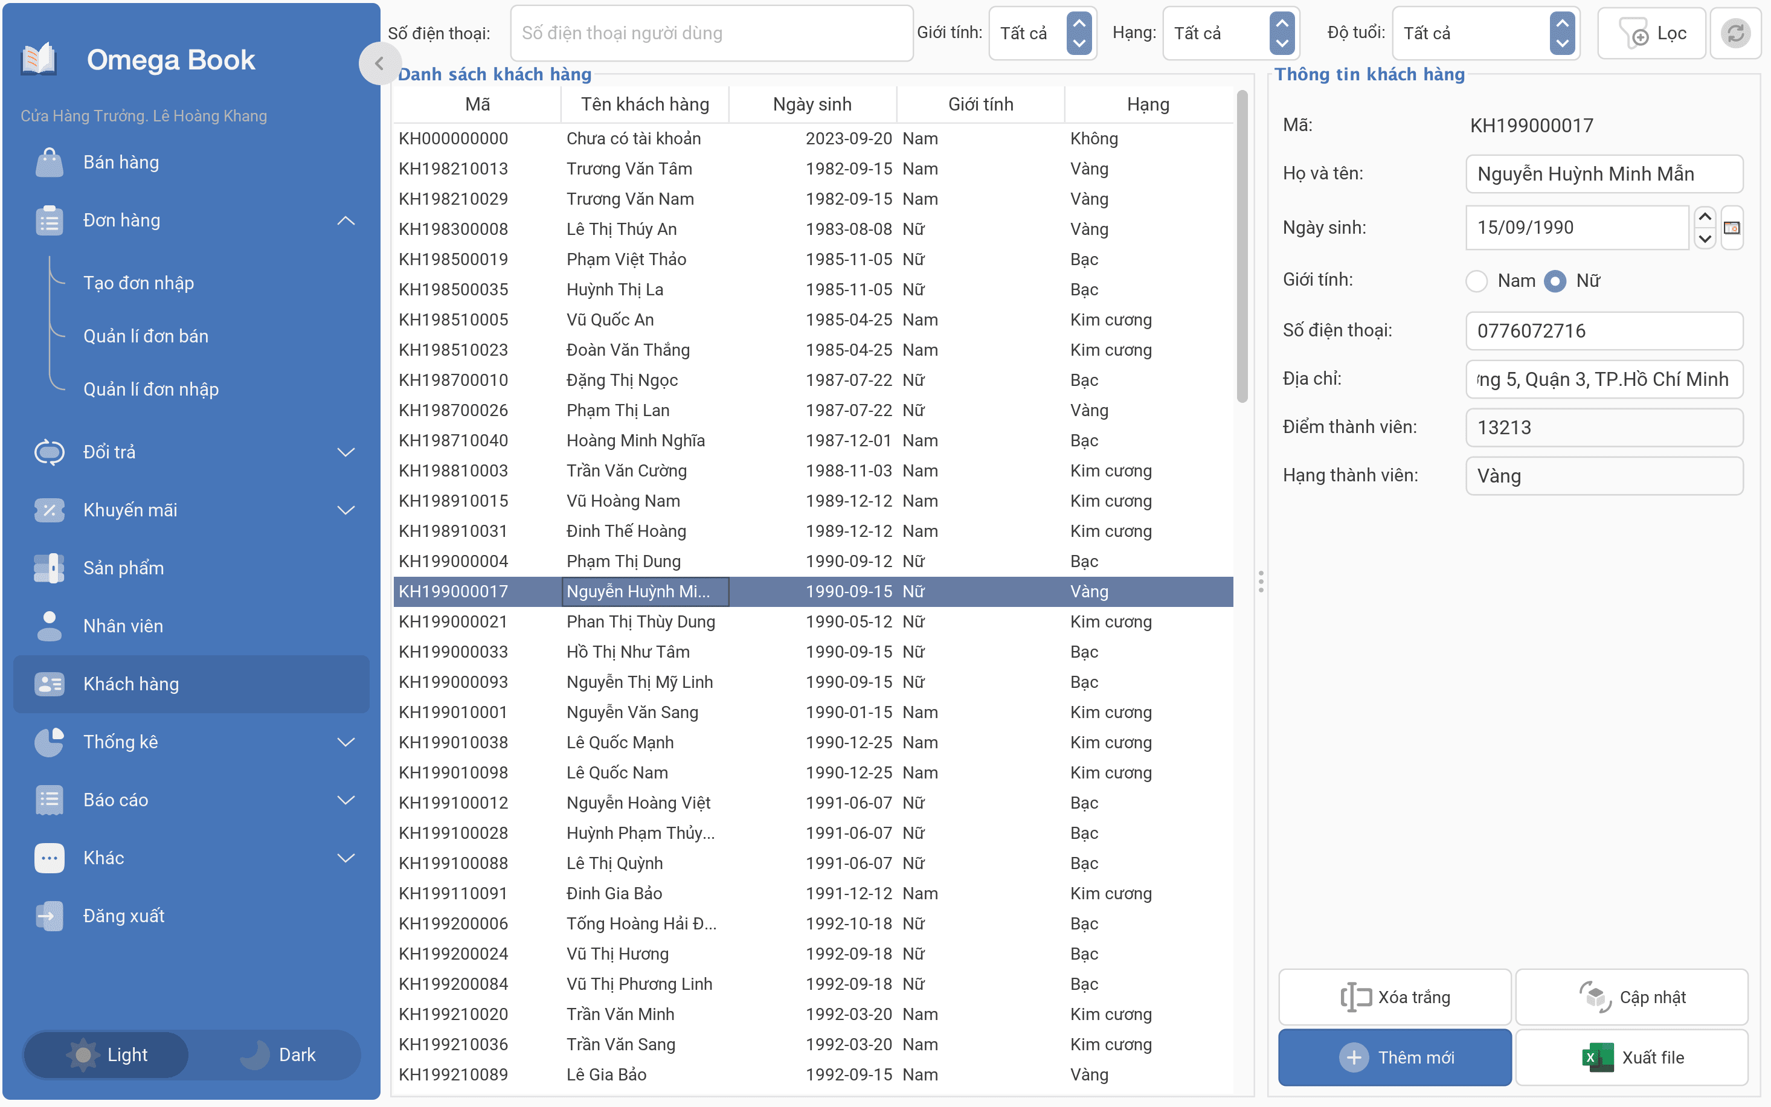Open the Bán hàng shopping bag icon

coord(49,162)
